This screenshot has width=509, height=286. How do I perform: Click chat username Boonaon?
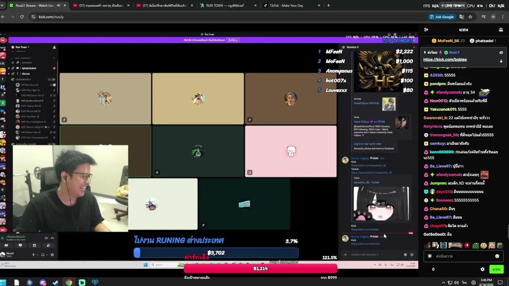pyautogui.click(x=444, y=200)
